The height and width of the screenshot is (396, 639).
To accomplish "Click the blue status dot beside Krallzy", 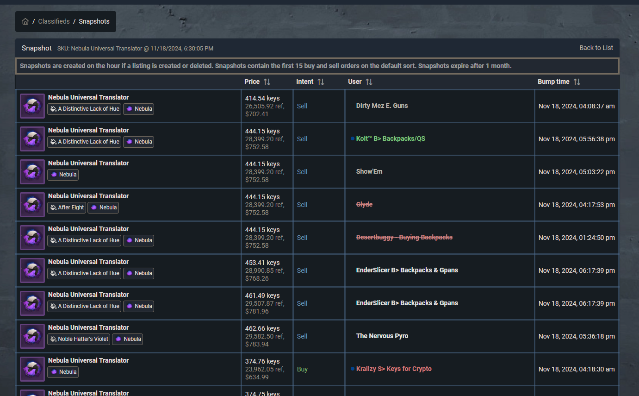I will 353,369.
